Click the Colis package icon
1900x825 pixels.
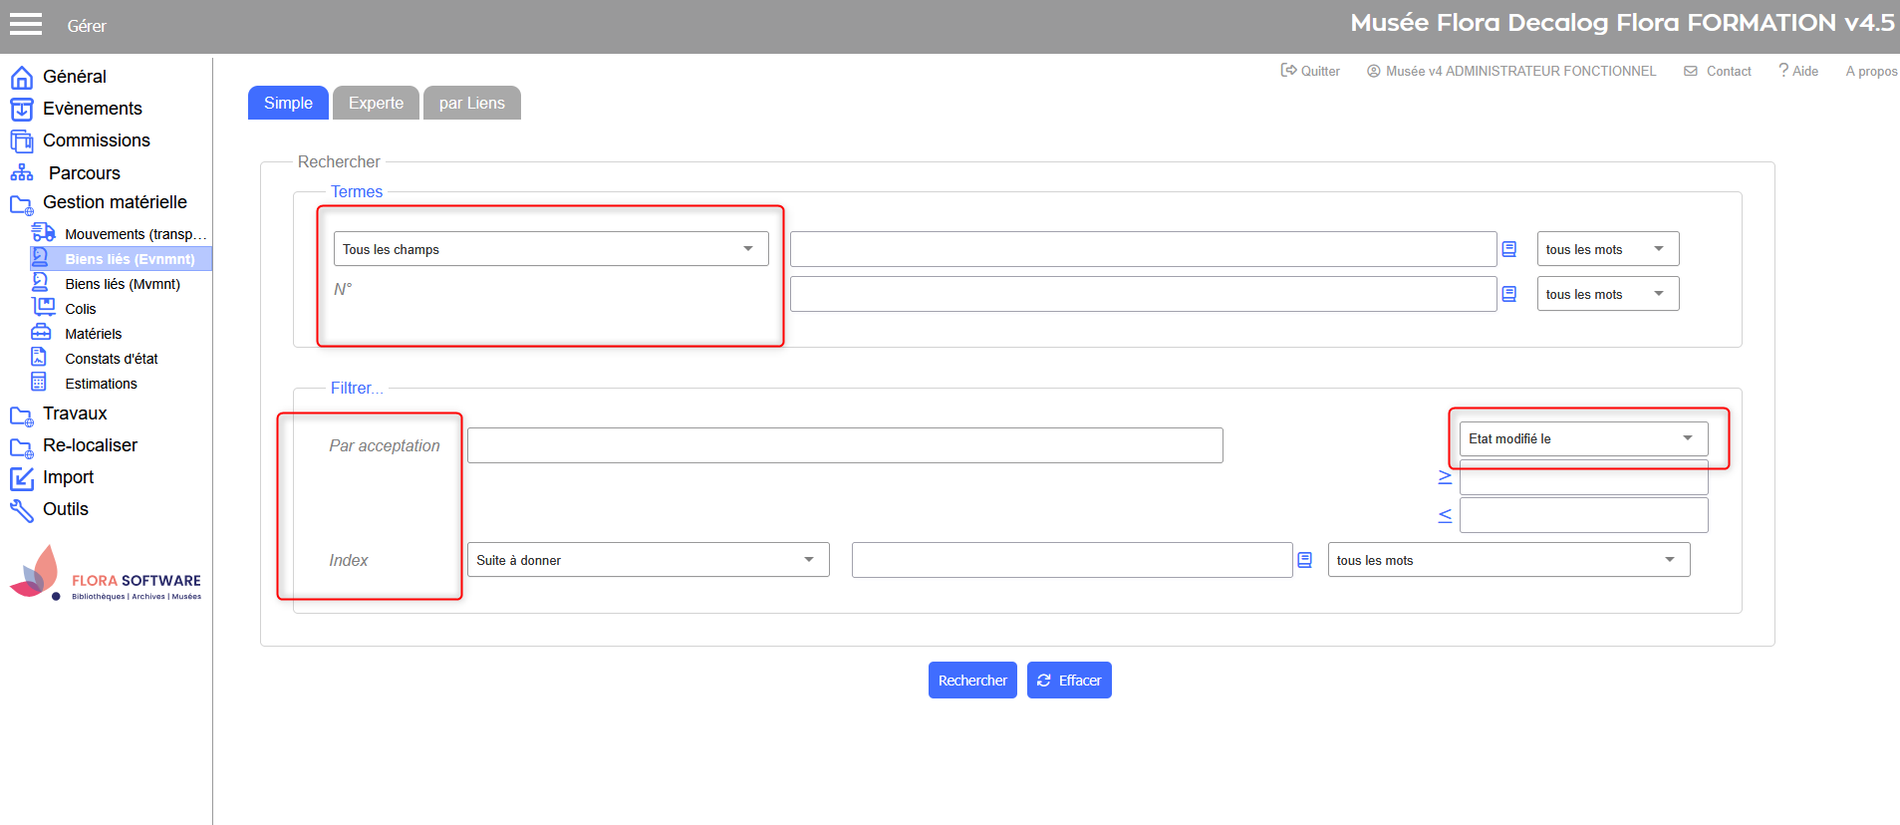pos(43,307)
